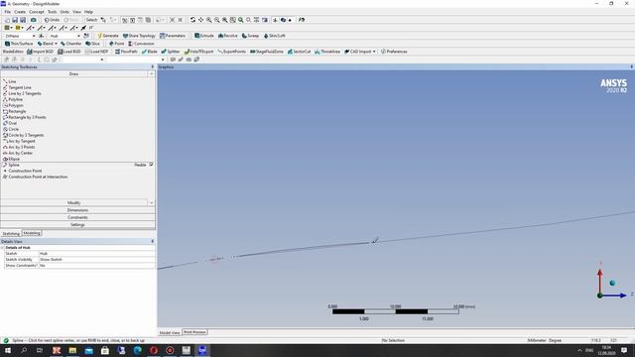The width and height of the screenshot is (635, 357).
Task: Click the Sweep button
Action: [250, 36]
